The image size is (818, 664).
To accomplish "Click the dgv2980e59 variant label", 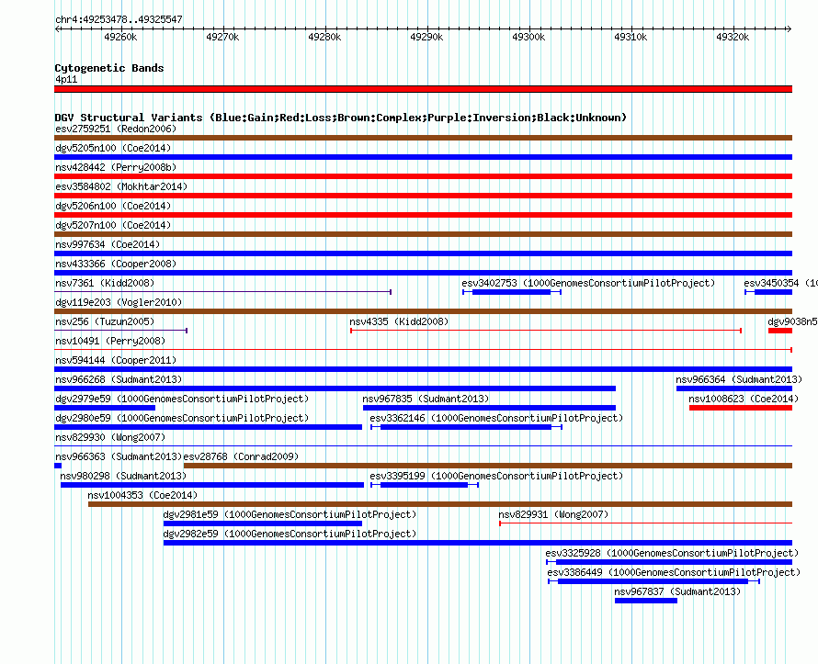I will point(182,418).
